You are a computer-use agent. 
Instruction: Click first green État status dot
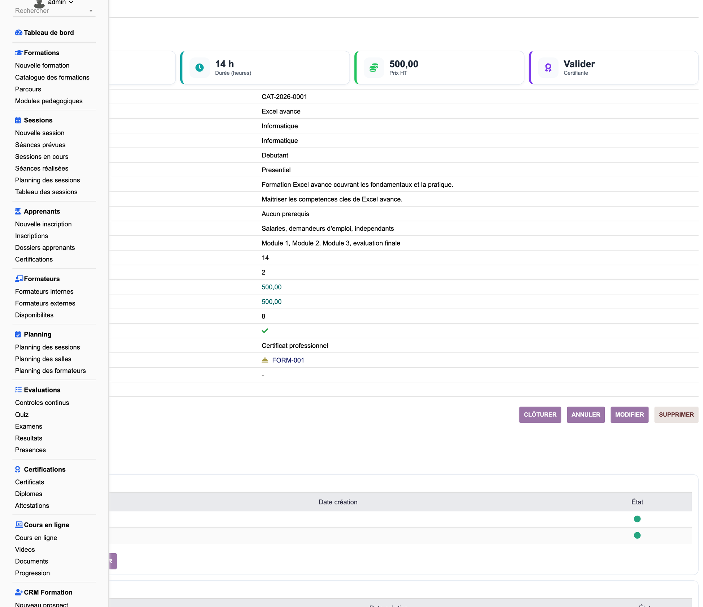tap(637, 519)
